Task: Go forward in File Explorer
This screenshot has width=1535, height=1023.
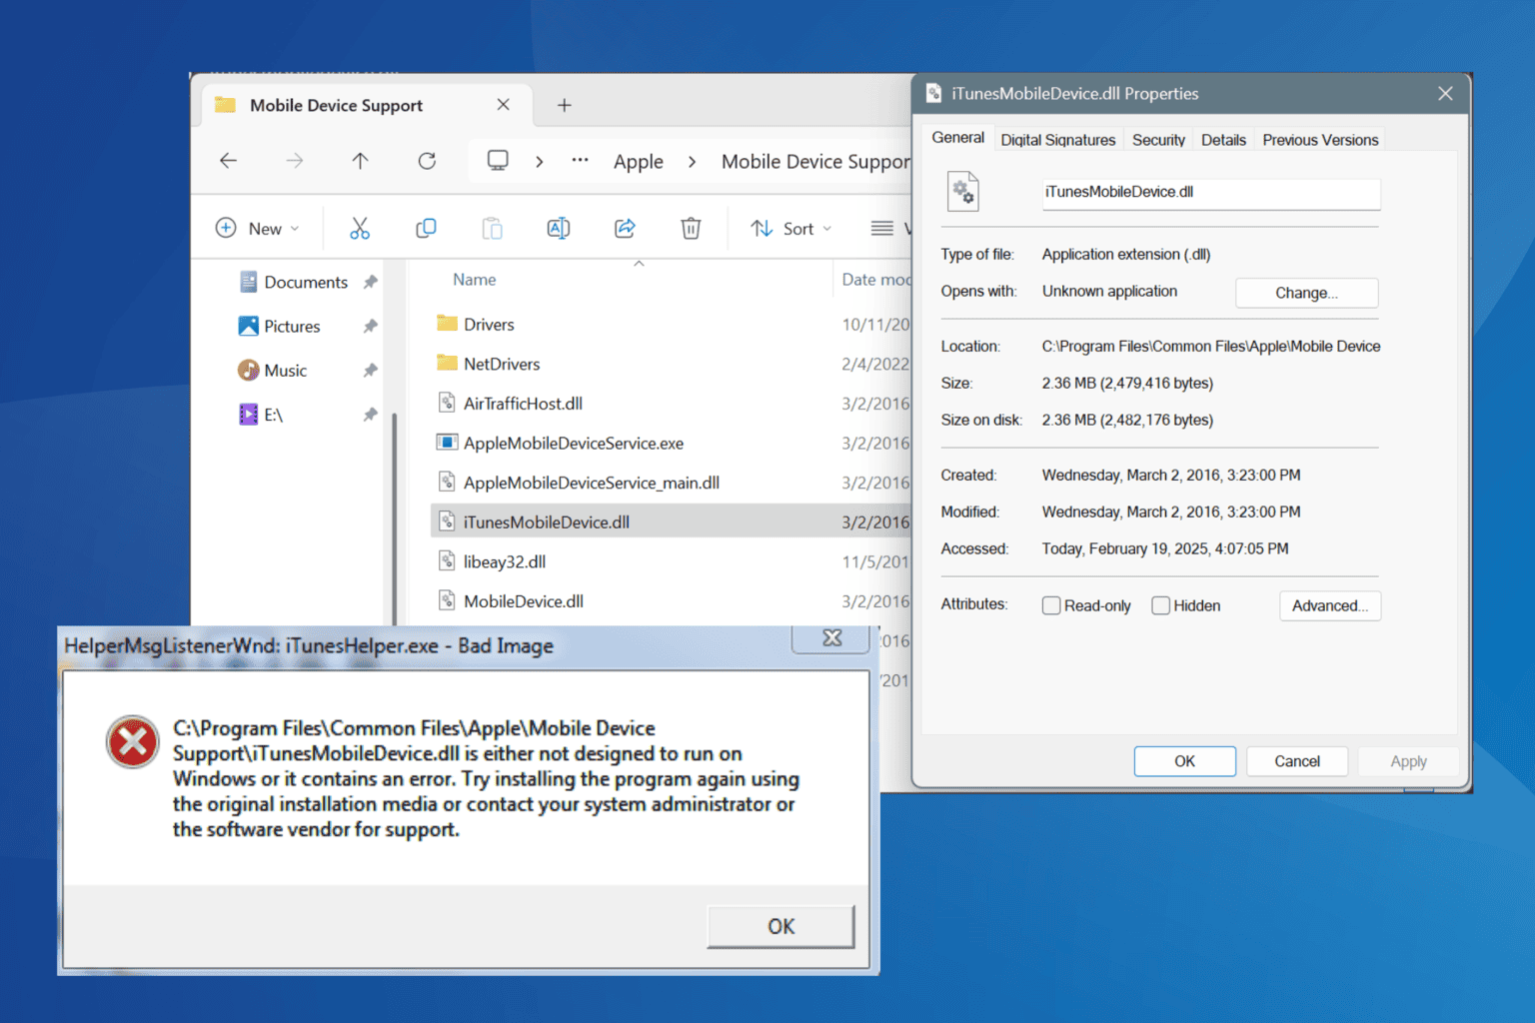Action: pyautogui.click(x=294, y=161)
